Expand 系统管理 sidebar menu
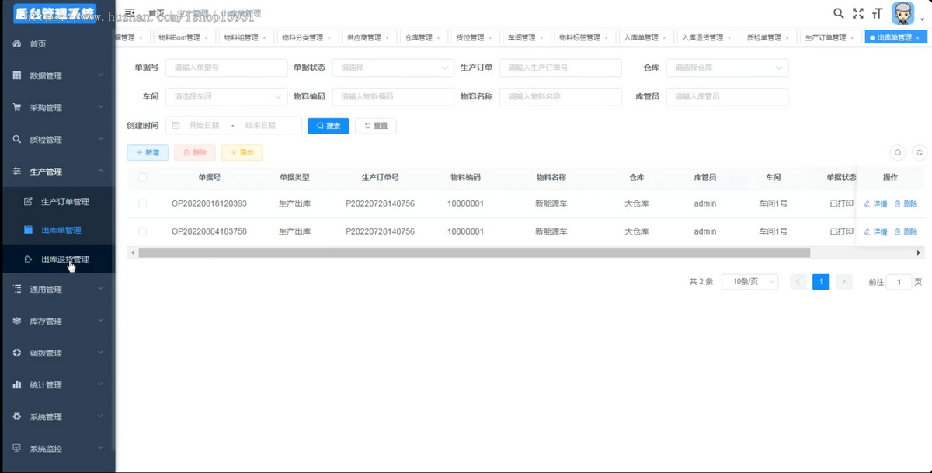The height and width of the screenshot is (473, 932). click(57, 417)
